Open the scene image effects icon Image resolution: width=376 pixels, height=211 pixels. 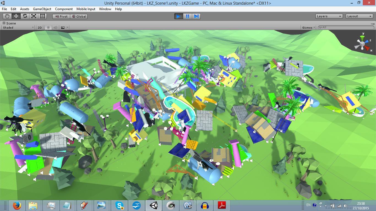click(x=63, y=27)
